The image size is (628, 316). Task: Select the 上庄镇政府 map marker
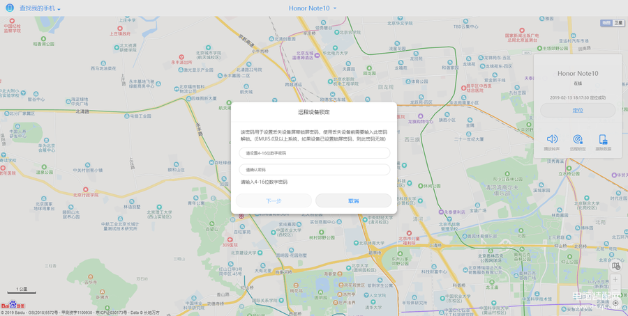click(120, 29)
